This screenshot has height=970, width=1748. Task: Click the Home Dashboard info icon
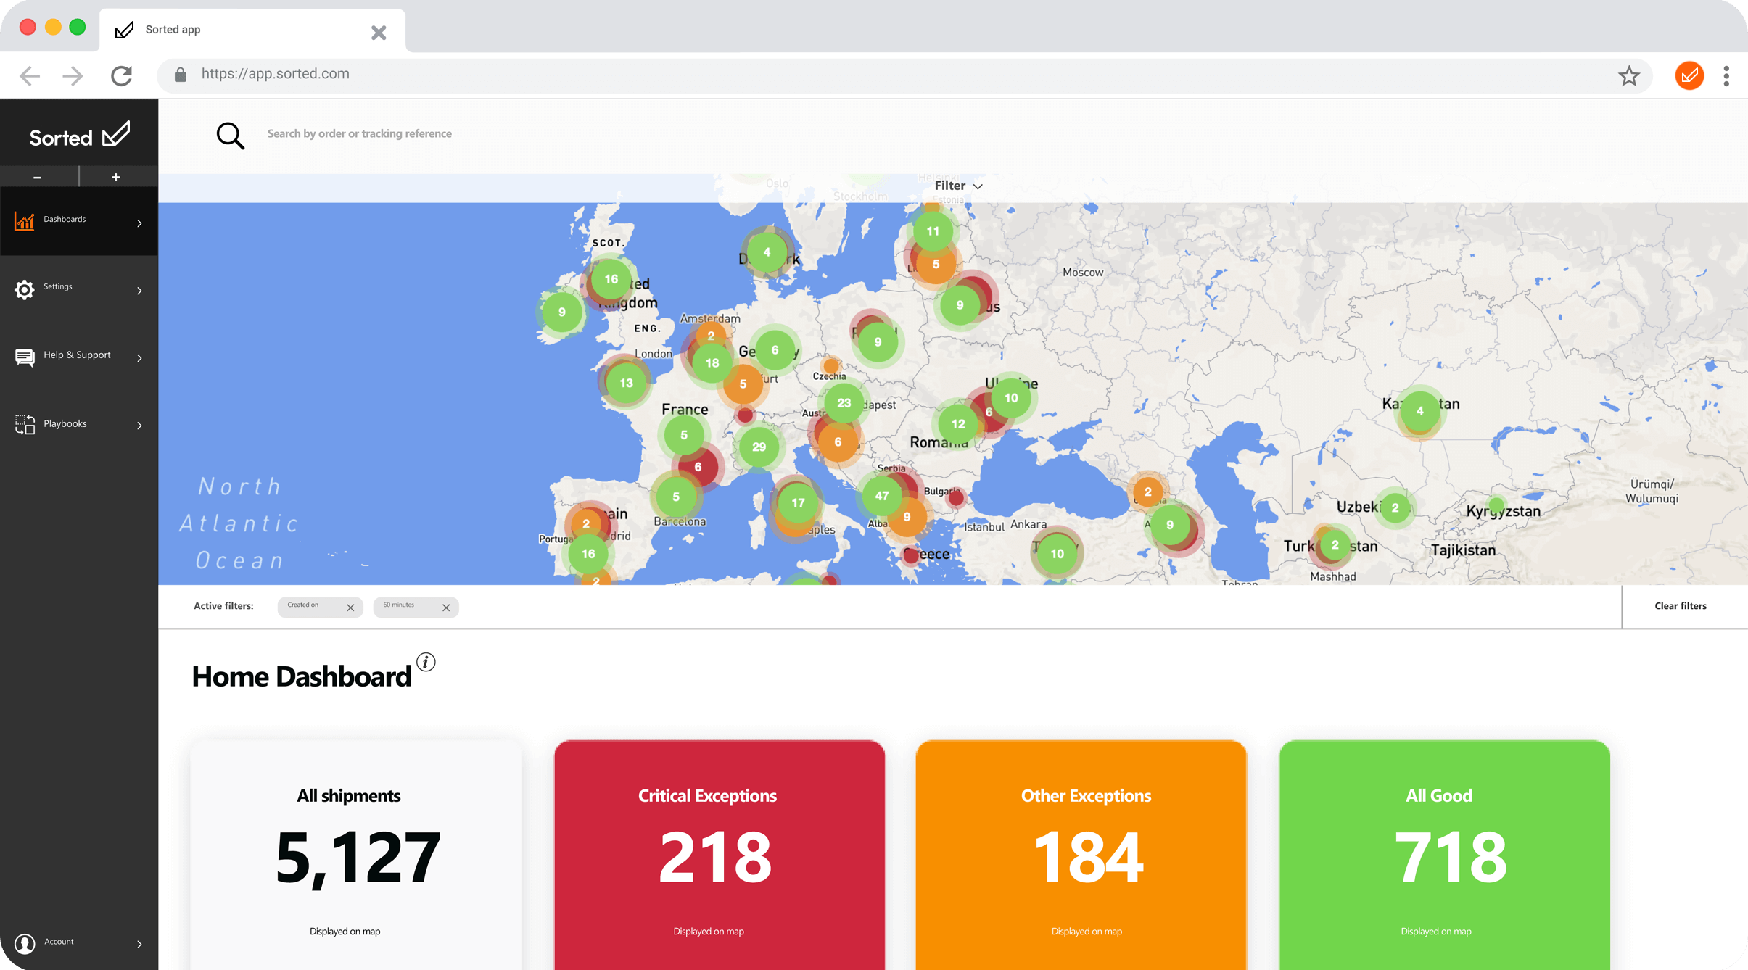pos(426,662)
